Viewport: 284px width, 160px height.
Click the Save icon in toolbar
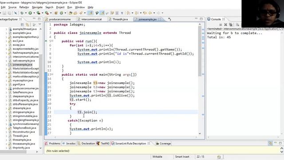point(4,13)
